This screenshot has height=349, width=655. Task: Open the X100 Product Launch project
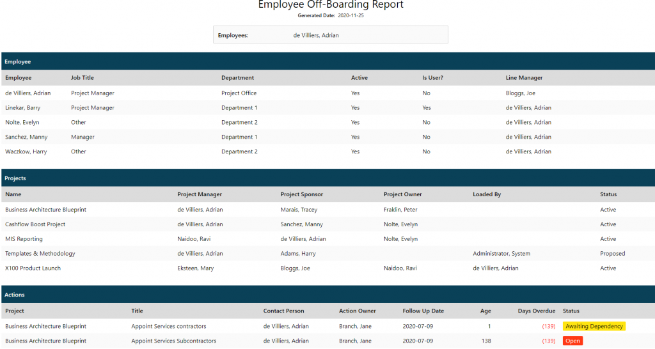[33, 268]
